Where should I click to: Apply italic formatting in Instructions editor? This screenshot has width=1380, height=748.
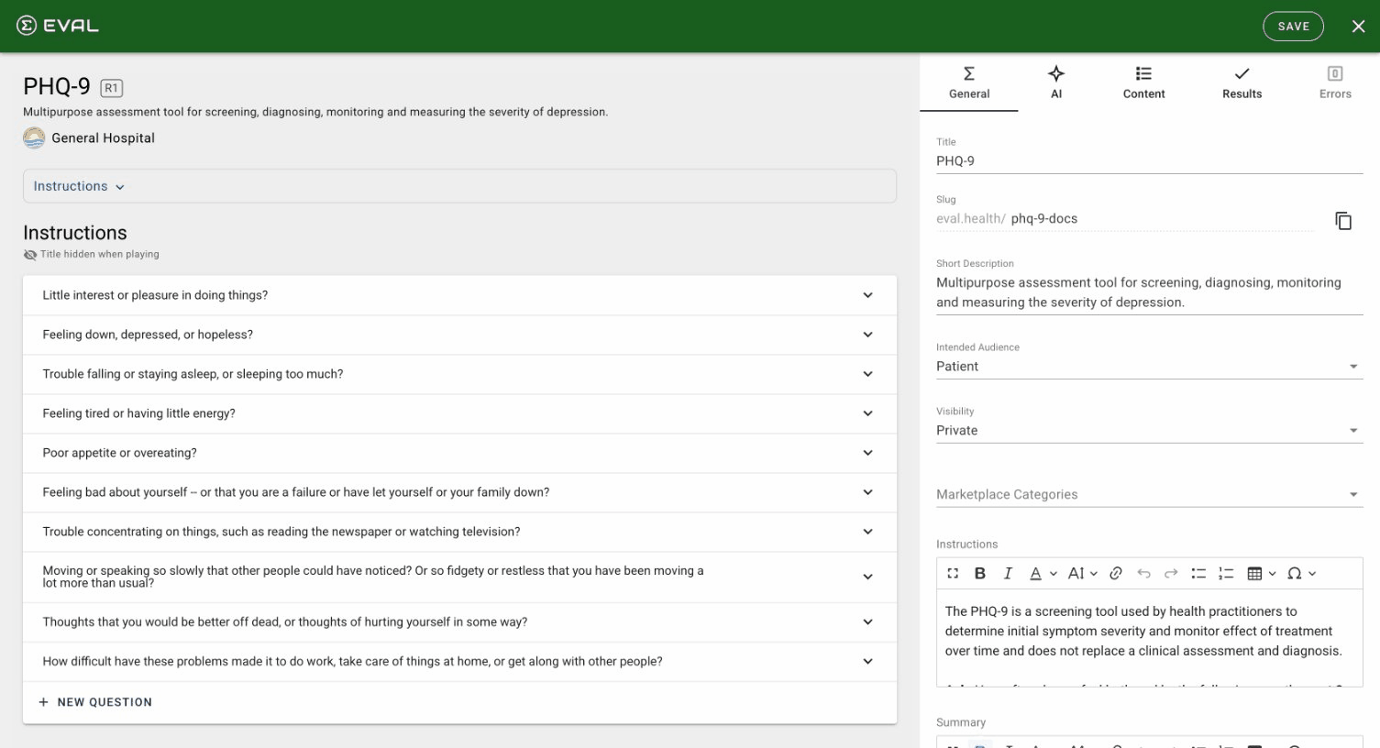click(x=1008, y=572)
